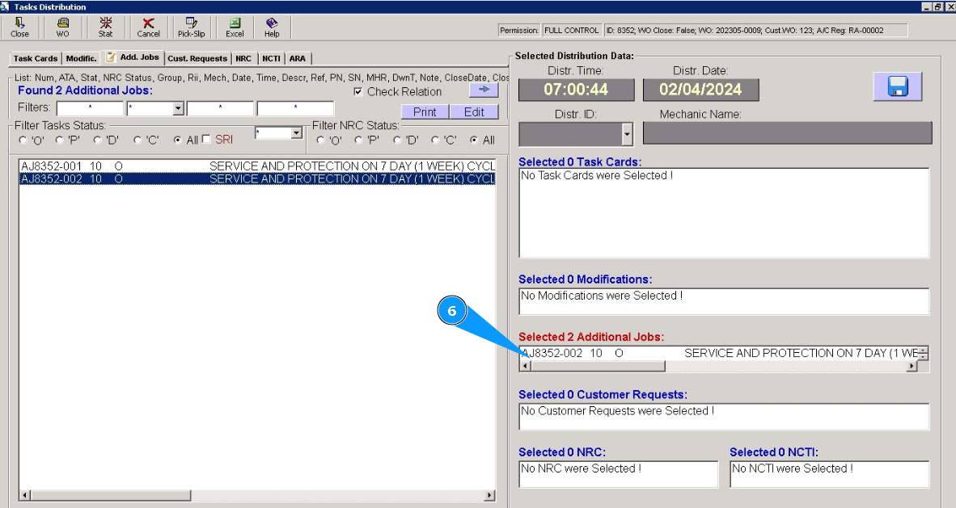Select NRC Status filter 'P' radio
Viewport: 956px width, 508px height.
point(358,140)
